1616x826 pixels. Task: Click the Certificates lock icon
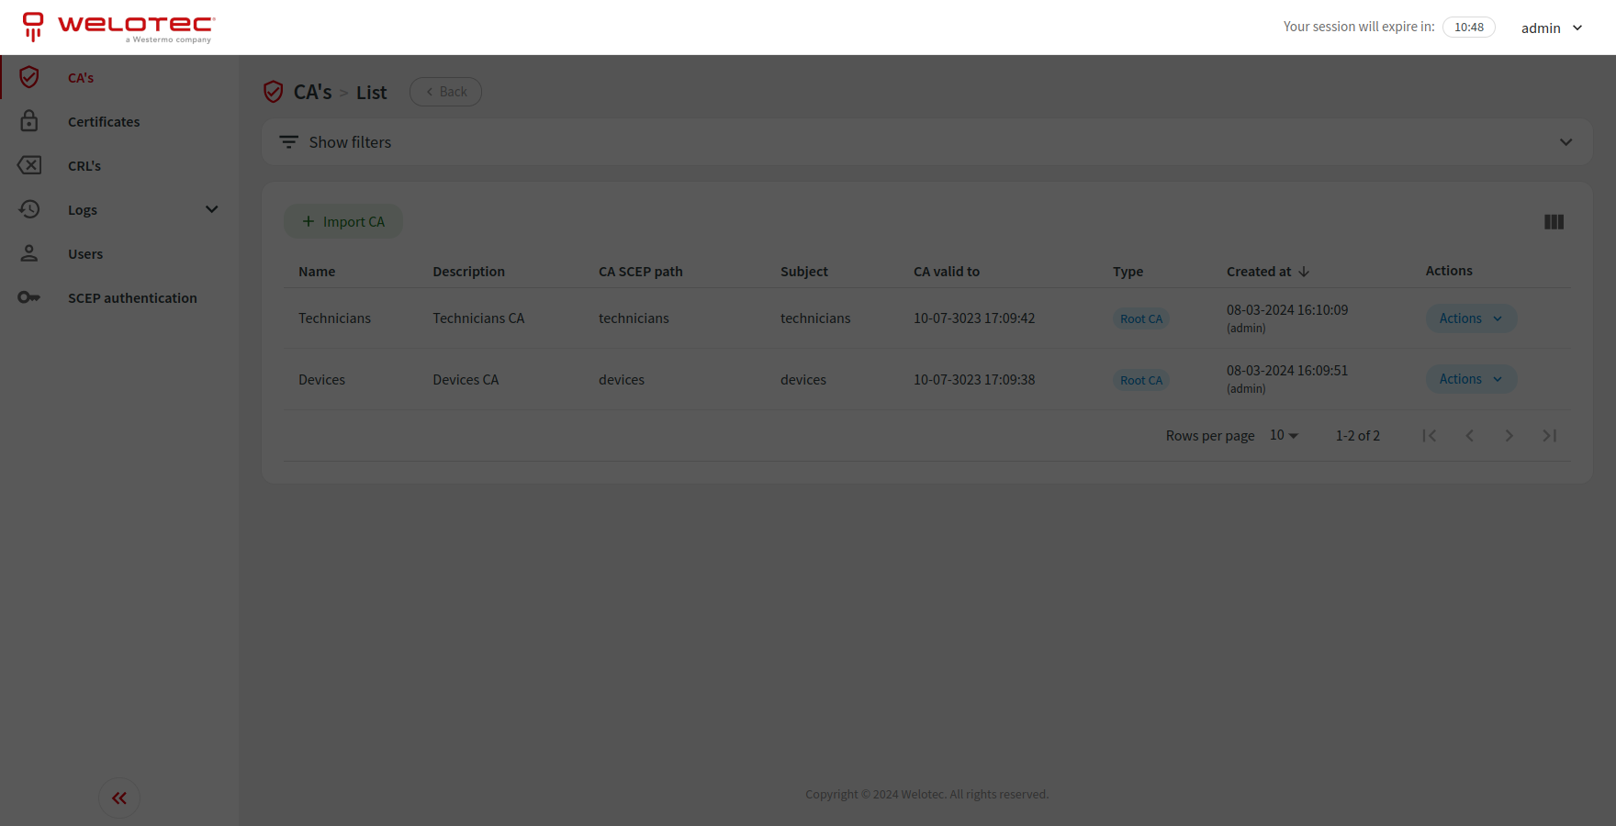pos(29,121)
